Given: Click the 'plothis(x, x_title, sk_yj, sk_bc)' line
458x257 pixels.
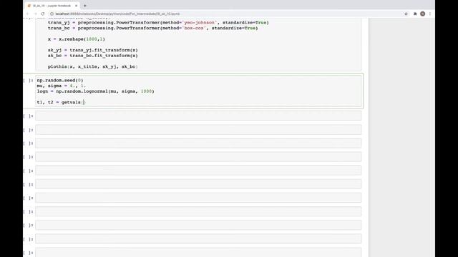Looking at the screenshot, I should [x=92, y=66].
